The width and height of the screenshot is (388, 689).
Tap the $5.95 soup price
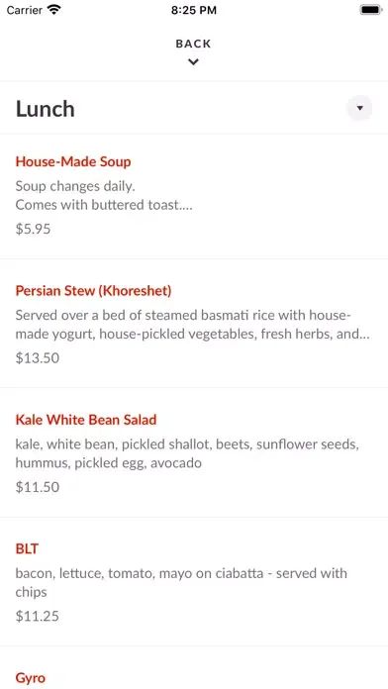[33, 229]
